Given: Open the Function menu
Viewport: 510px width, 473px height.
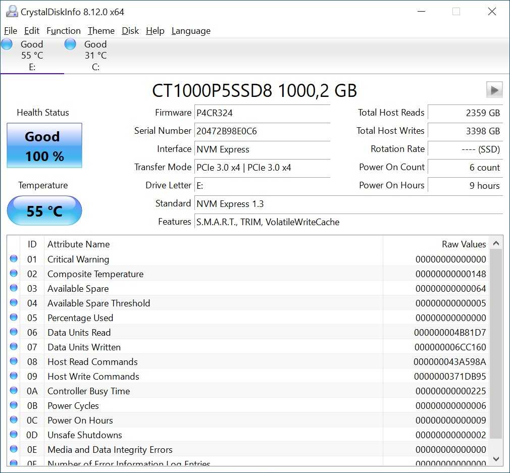Looking at the screenshot, I should click(x=63, y=31).
